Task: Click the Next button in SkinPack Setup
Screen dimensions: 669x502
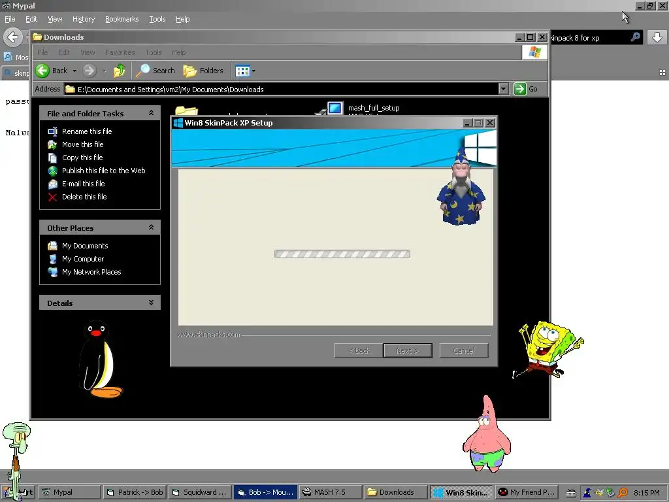Action: [408, 351]
